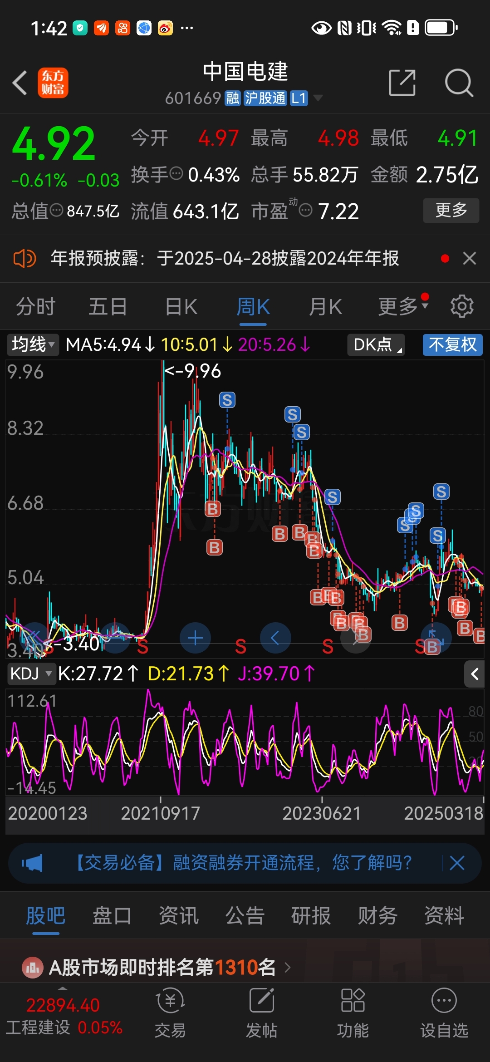The image size is (490, 1062).
Task: Tap the 融 margin badge
Action: pos(232,98)
